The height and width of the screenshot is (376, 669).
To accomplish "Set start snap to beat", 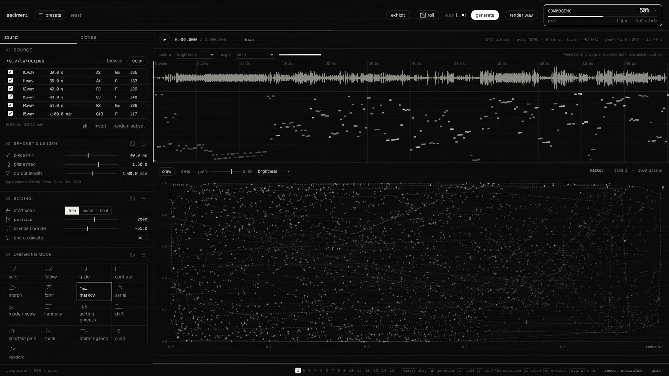I will [x=104, y=211].
